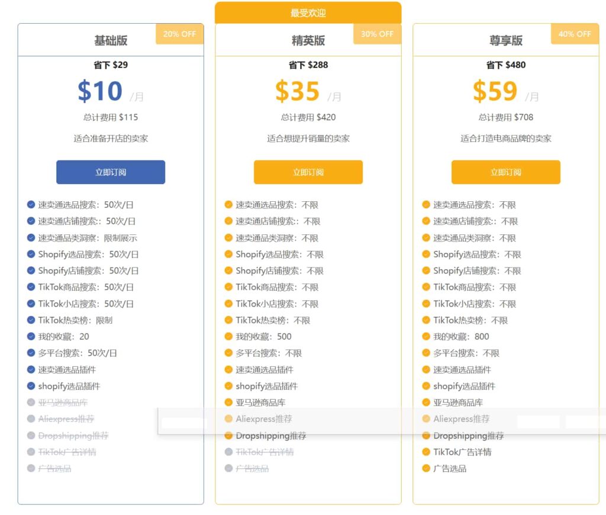Click the 多平台搜索 bullet icon in 基础版
606x515 pixels.
click(31, 353)
